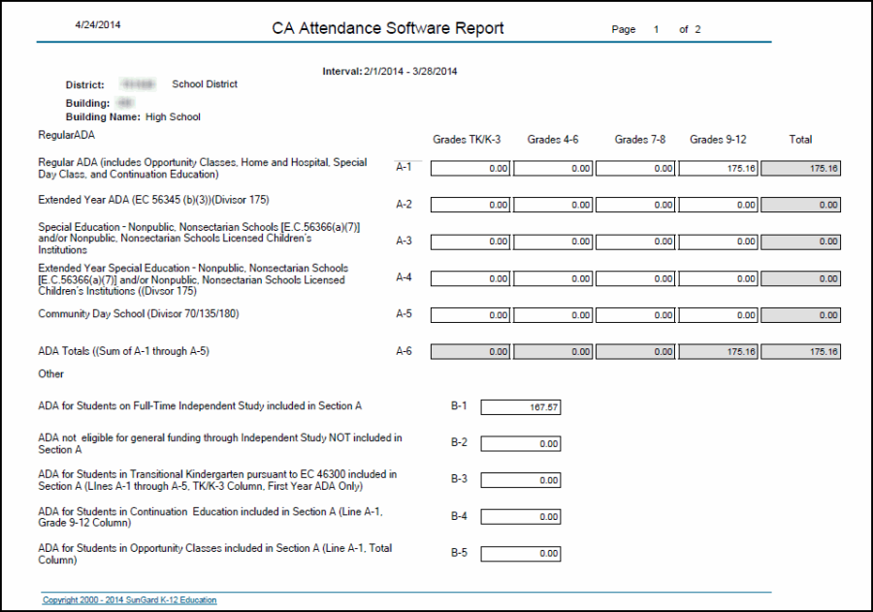Click the Grades 9-12 column header

click(718, 140)
